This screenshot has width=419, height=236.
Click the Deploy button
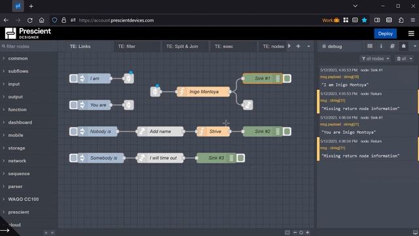(385, 33)
